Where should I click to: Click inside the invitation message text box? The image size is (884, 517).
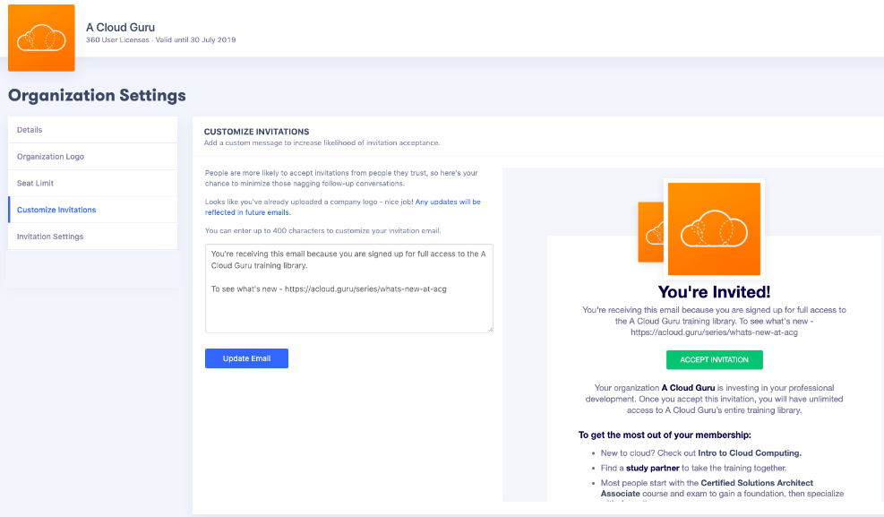(348, 287)
